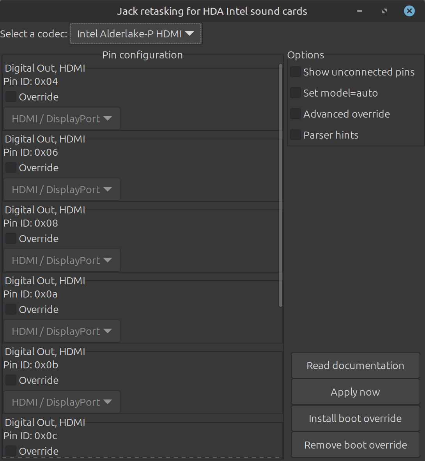Click Install boot override

[355, 419]
